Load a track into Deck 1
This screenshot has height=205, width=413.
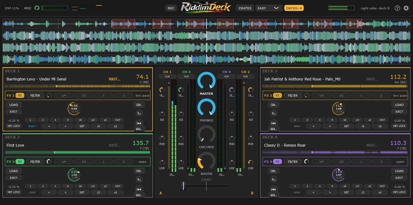click(x=14, y=105)
